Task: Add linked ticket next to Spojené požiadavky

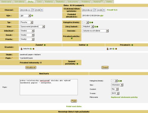Action: [77, 64]
